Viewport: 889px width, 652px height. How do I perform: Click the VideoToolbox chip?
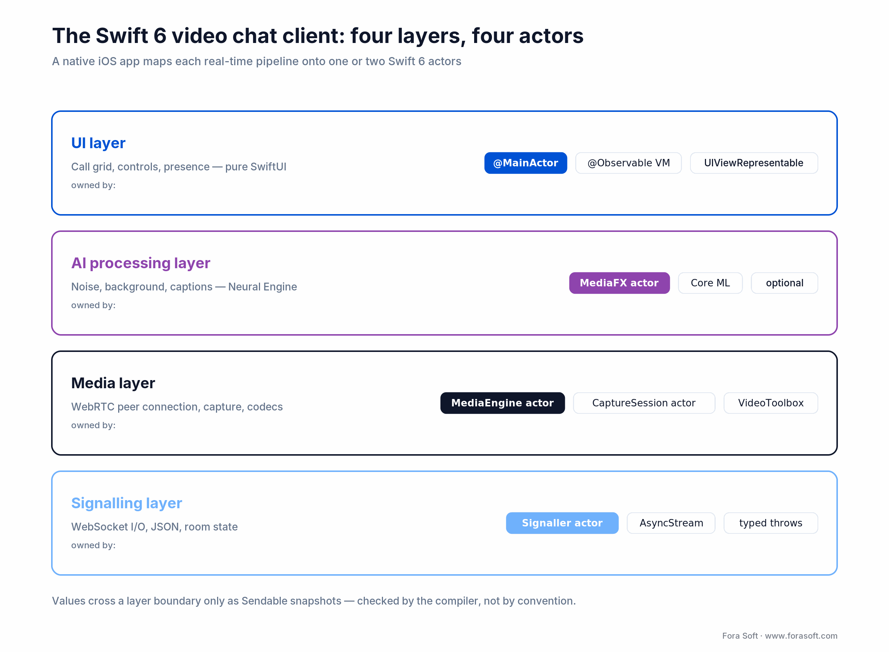point(770,403)
